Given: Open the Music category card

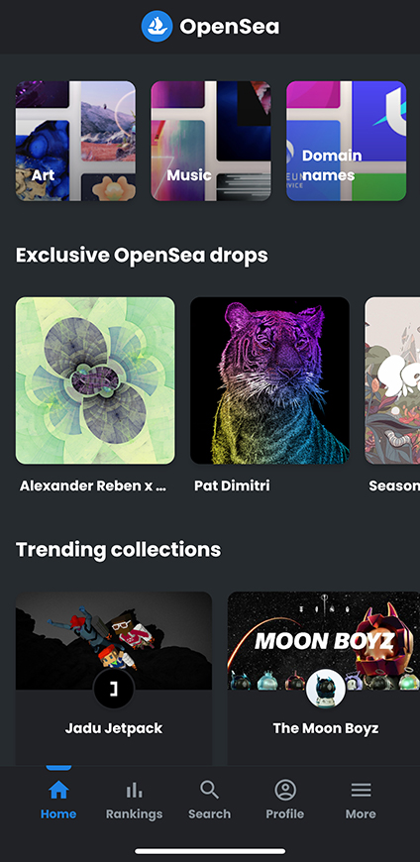Looking at the screenshot, I should click(x=211, y=142).
